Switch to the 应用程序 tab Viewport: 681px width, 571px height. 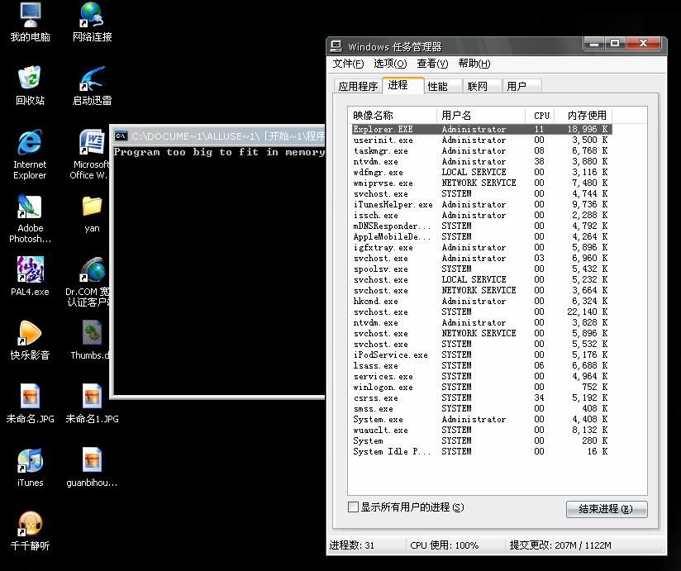(x=358, y=86)
